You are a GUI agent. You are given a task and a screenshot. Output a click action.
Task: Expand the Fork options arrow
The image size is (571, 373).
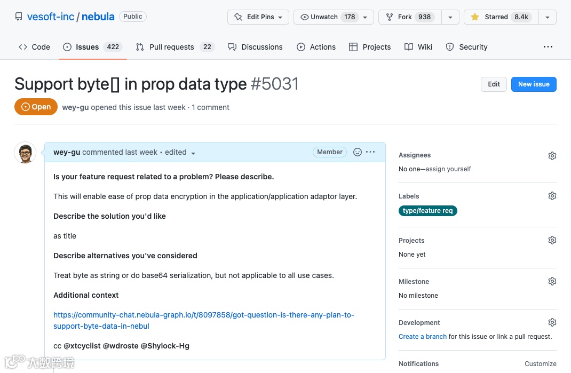pyautogui.click(x=450, y=17)
